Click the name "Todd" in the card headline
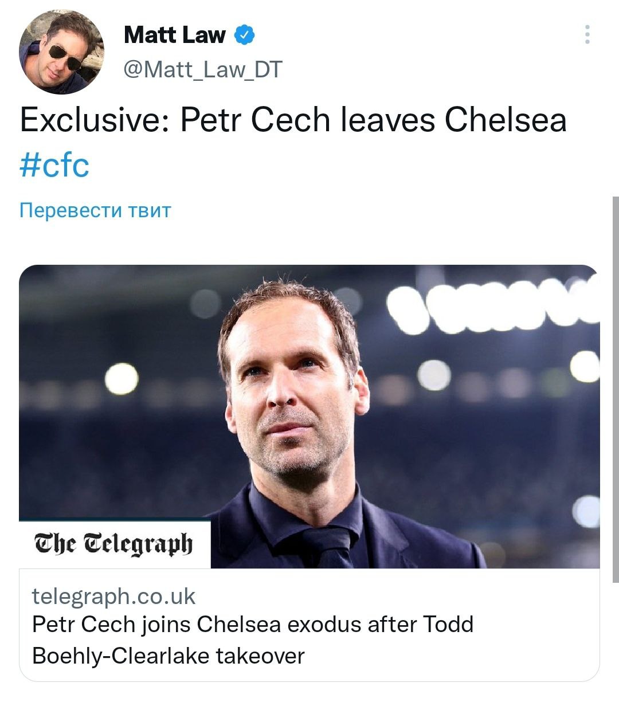This screenshot has width=619, height=702. point(448,624)
